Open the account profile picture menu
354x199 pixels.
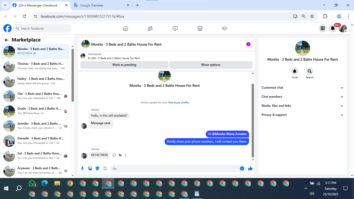(x=343, y=28)
